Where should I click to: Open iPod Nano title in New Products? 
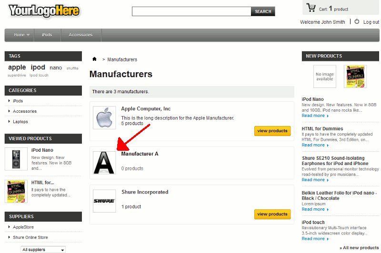312,99
